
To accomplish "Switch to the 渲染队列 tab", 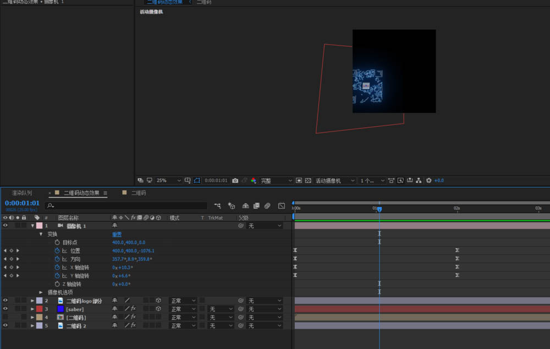I will tap(22, 193).
